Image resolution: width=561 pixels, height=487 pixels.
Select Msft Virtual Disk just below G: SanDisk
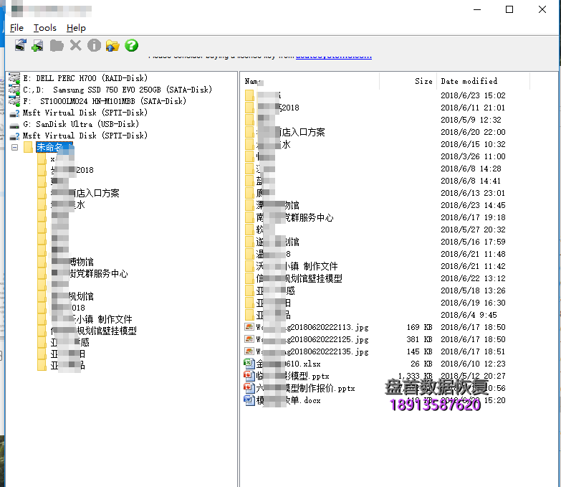[x=85, y=136]
